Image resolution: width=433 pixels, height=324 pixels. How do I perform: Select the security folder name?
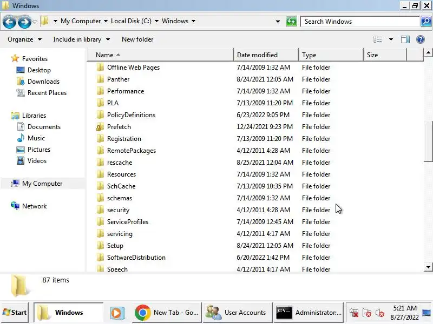point(118,210)
